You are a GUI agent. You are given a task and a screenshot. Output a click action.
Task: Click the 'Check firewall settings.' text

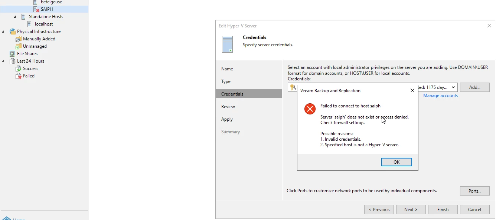point(343,123)
